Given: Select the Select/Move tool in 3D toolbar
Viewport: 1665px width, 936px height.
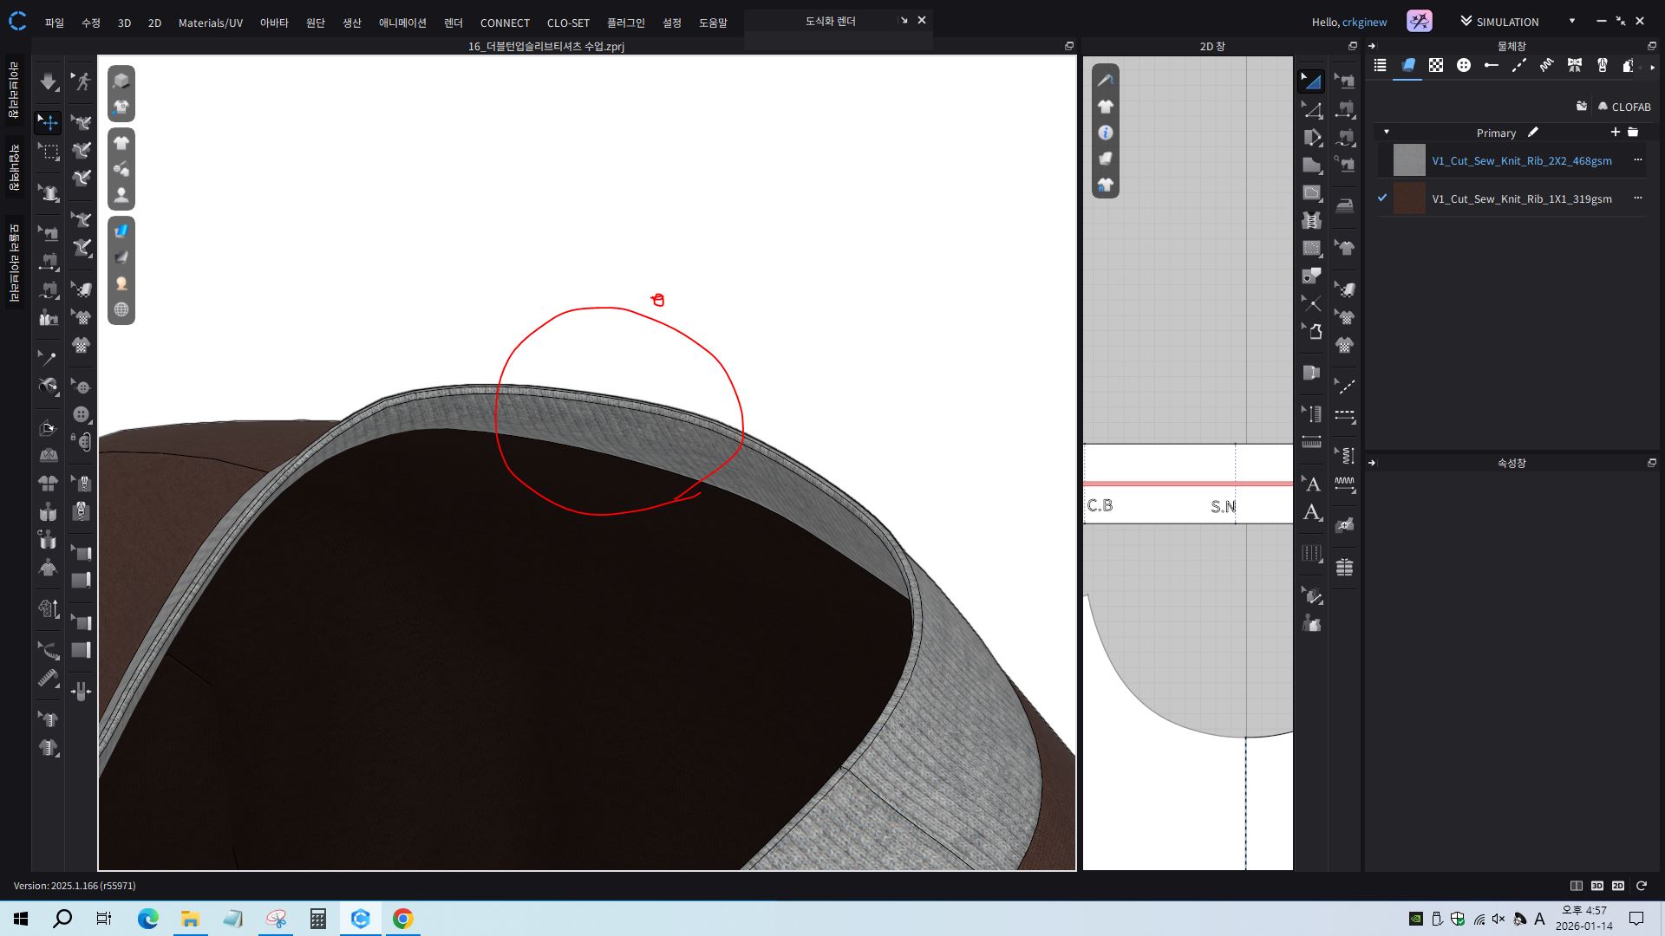Looking at the screenshot, I should point(49,122).
